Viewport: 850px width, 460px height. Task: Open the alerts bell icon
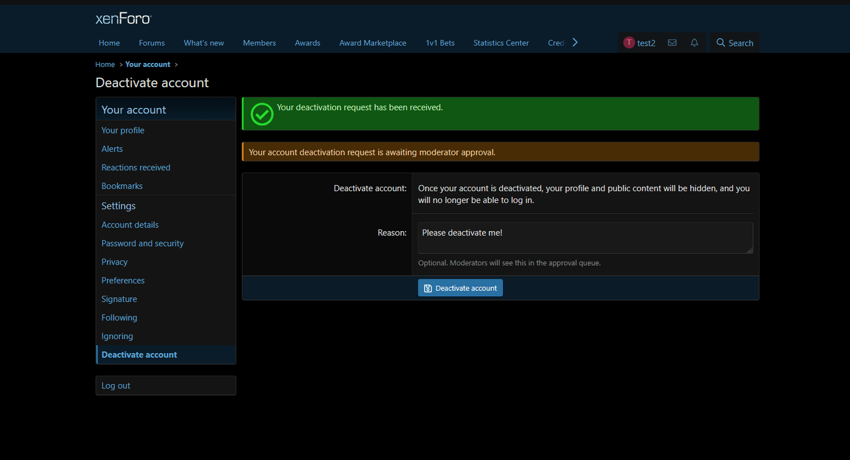click(694, 43)
